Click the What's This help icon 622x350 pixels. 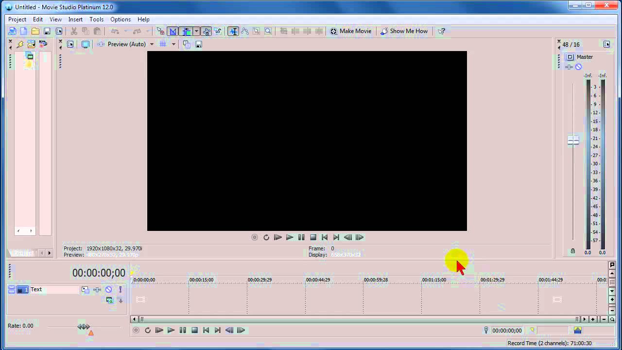(x=441, y=31)
